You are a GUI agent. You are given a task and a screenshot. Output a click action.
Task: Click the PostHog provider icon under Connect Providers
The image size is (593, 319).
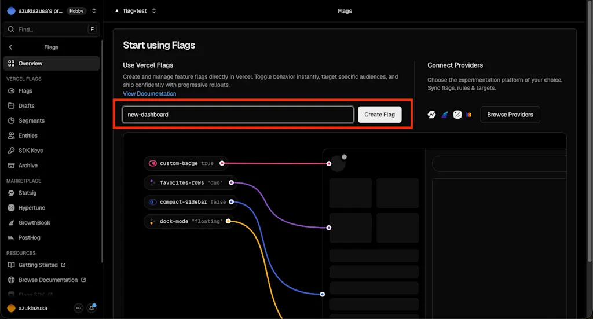(x=469, y=115)
